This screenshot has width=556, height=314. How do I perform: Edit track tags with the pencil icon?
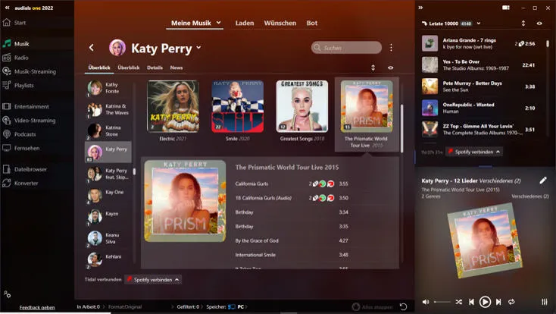pyautogui.click(x=542, y=181)
